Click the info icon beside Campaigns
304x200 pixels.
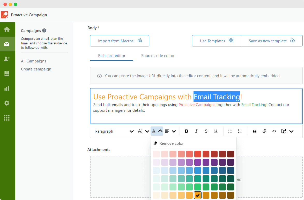click(44, 30)
